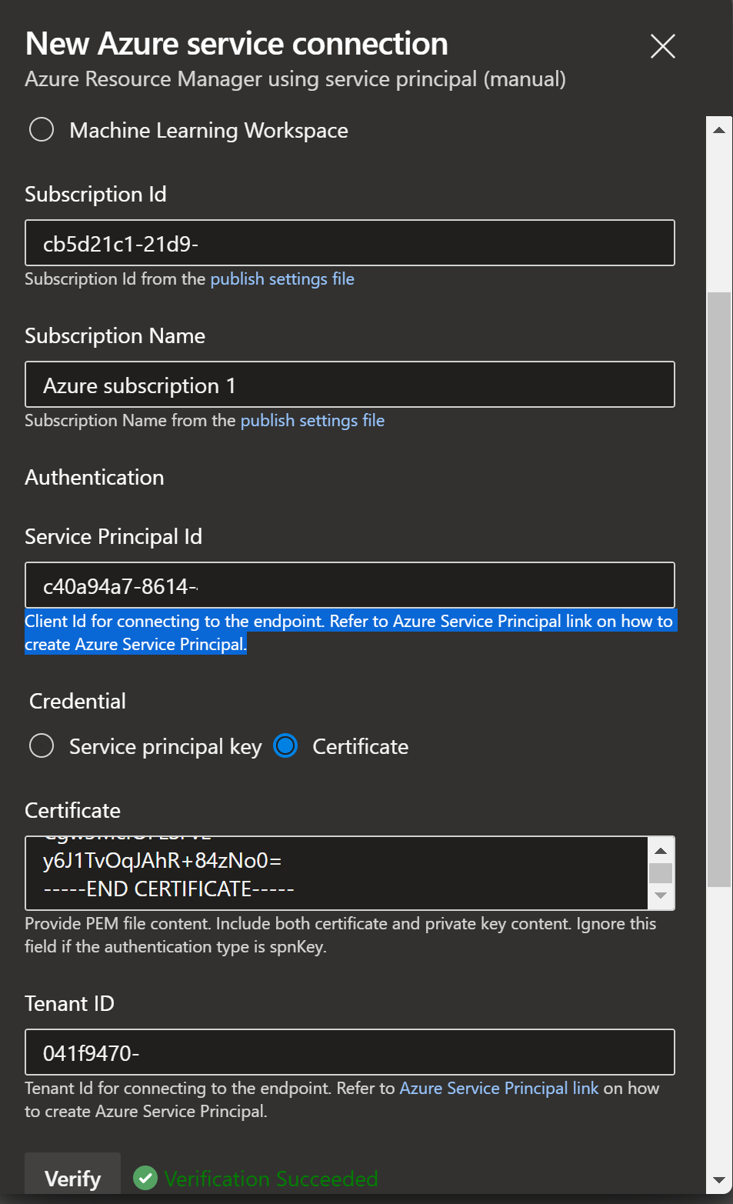733x1204 pixels.
Task: Click the Tenant ID label
Action: tap(69, 1003)
